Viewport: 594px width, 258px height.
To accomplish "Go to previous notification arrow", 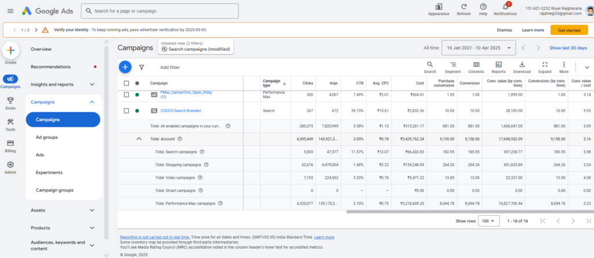I will pyautogui.click(x=15, y=30).
